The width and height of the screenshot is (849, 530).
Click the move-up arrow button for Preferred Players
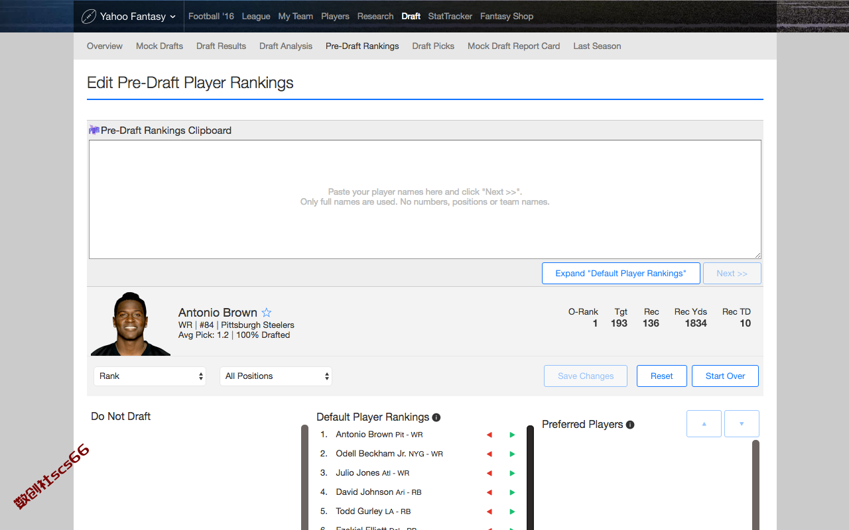(x=704, y=423)
